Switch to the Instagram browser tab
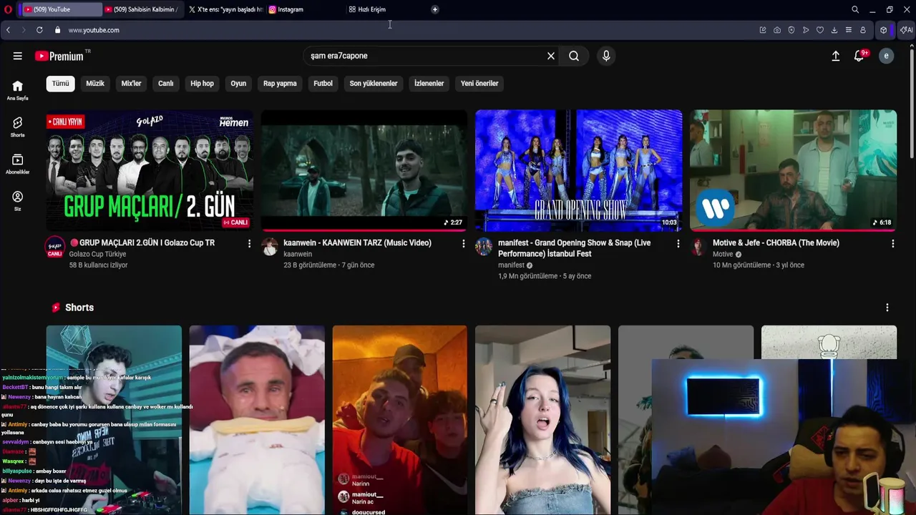The width and height of the screenshot is (916, 515). tap(306, 9)
